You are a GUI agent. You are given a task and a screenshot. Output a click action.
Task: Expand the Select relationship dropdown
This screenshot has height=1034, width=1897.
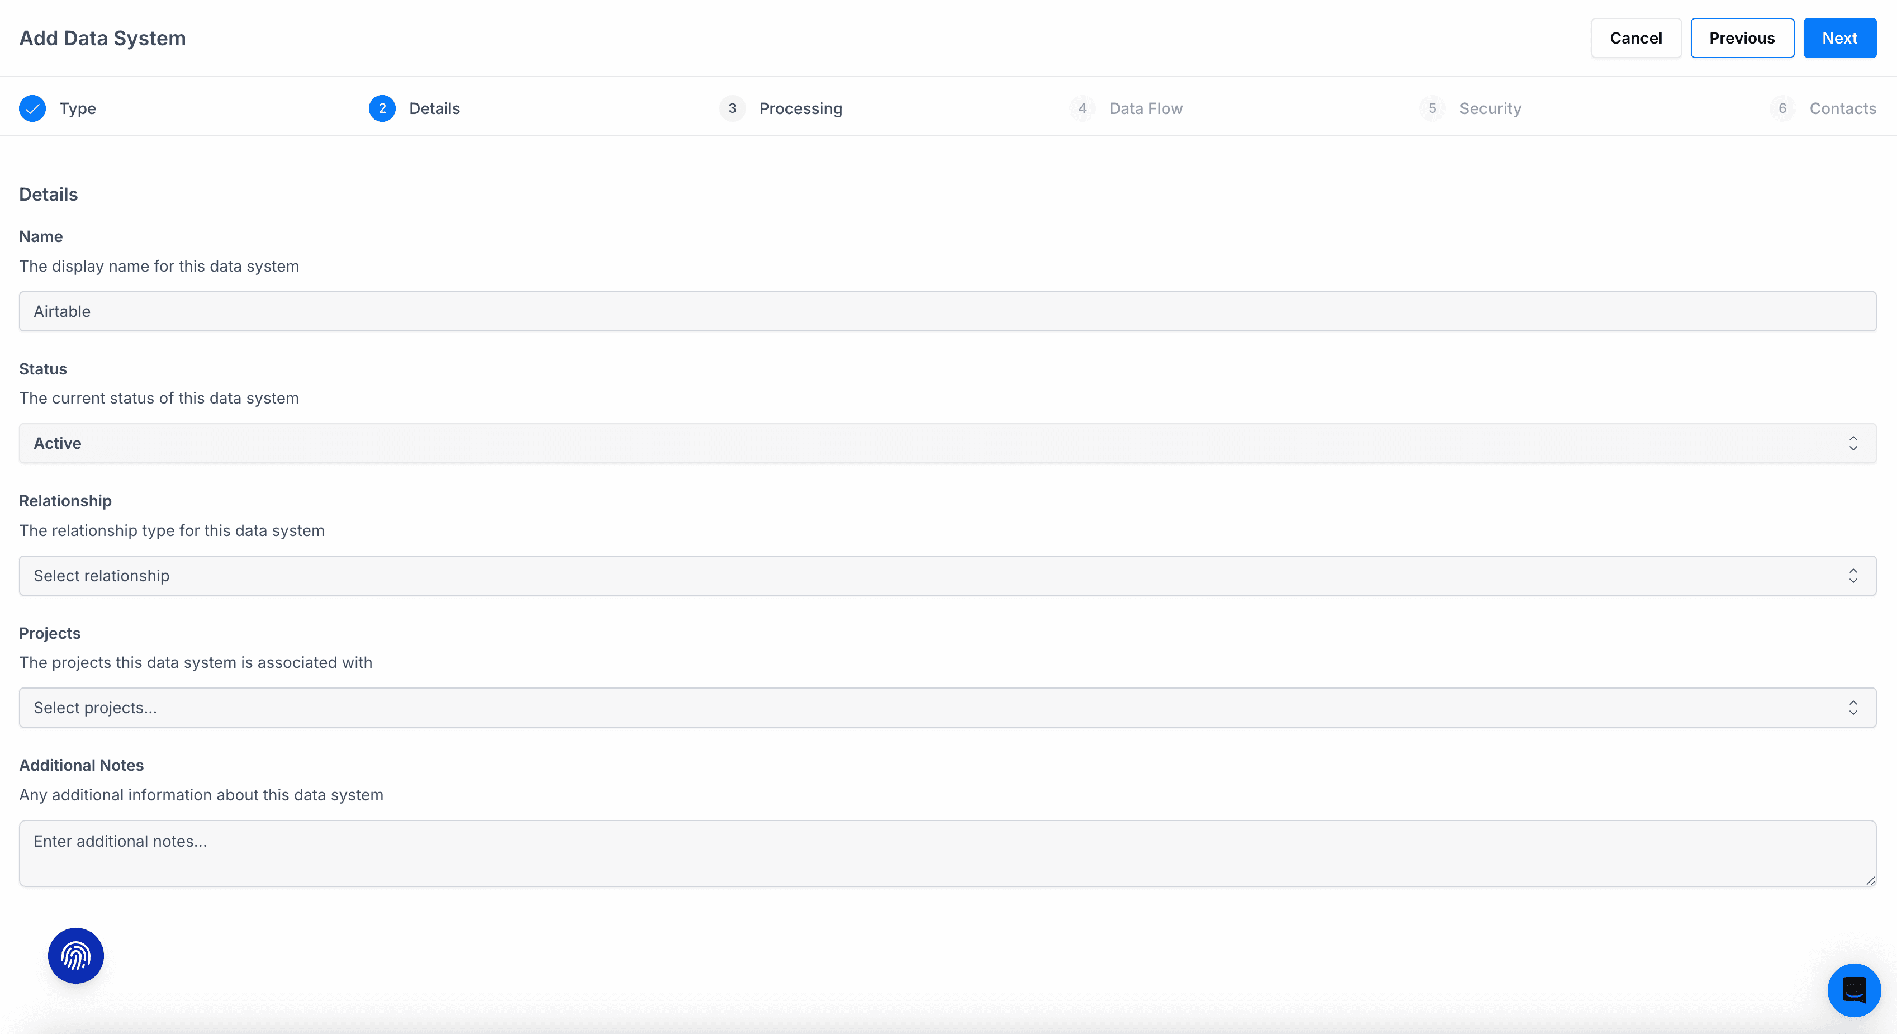(947, 575)
